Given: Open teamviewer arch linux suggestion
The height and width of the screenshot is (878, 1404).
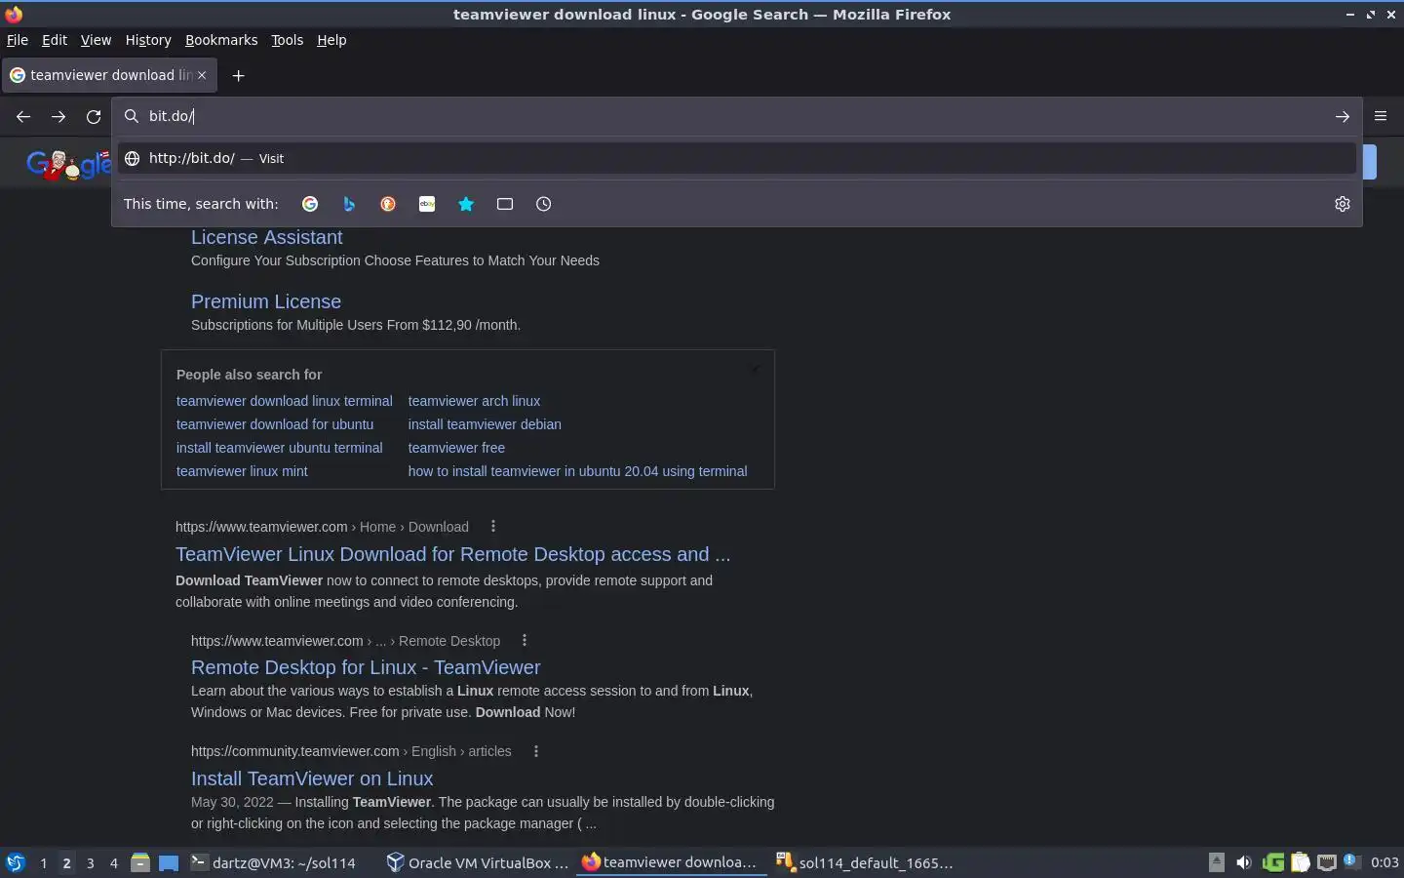Looking at the screenshot, I should pyautogui.click(x=474, y=401).
